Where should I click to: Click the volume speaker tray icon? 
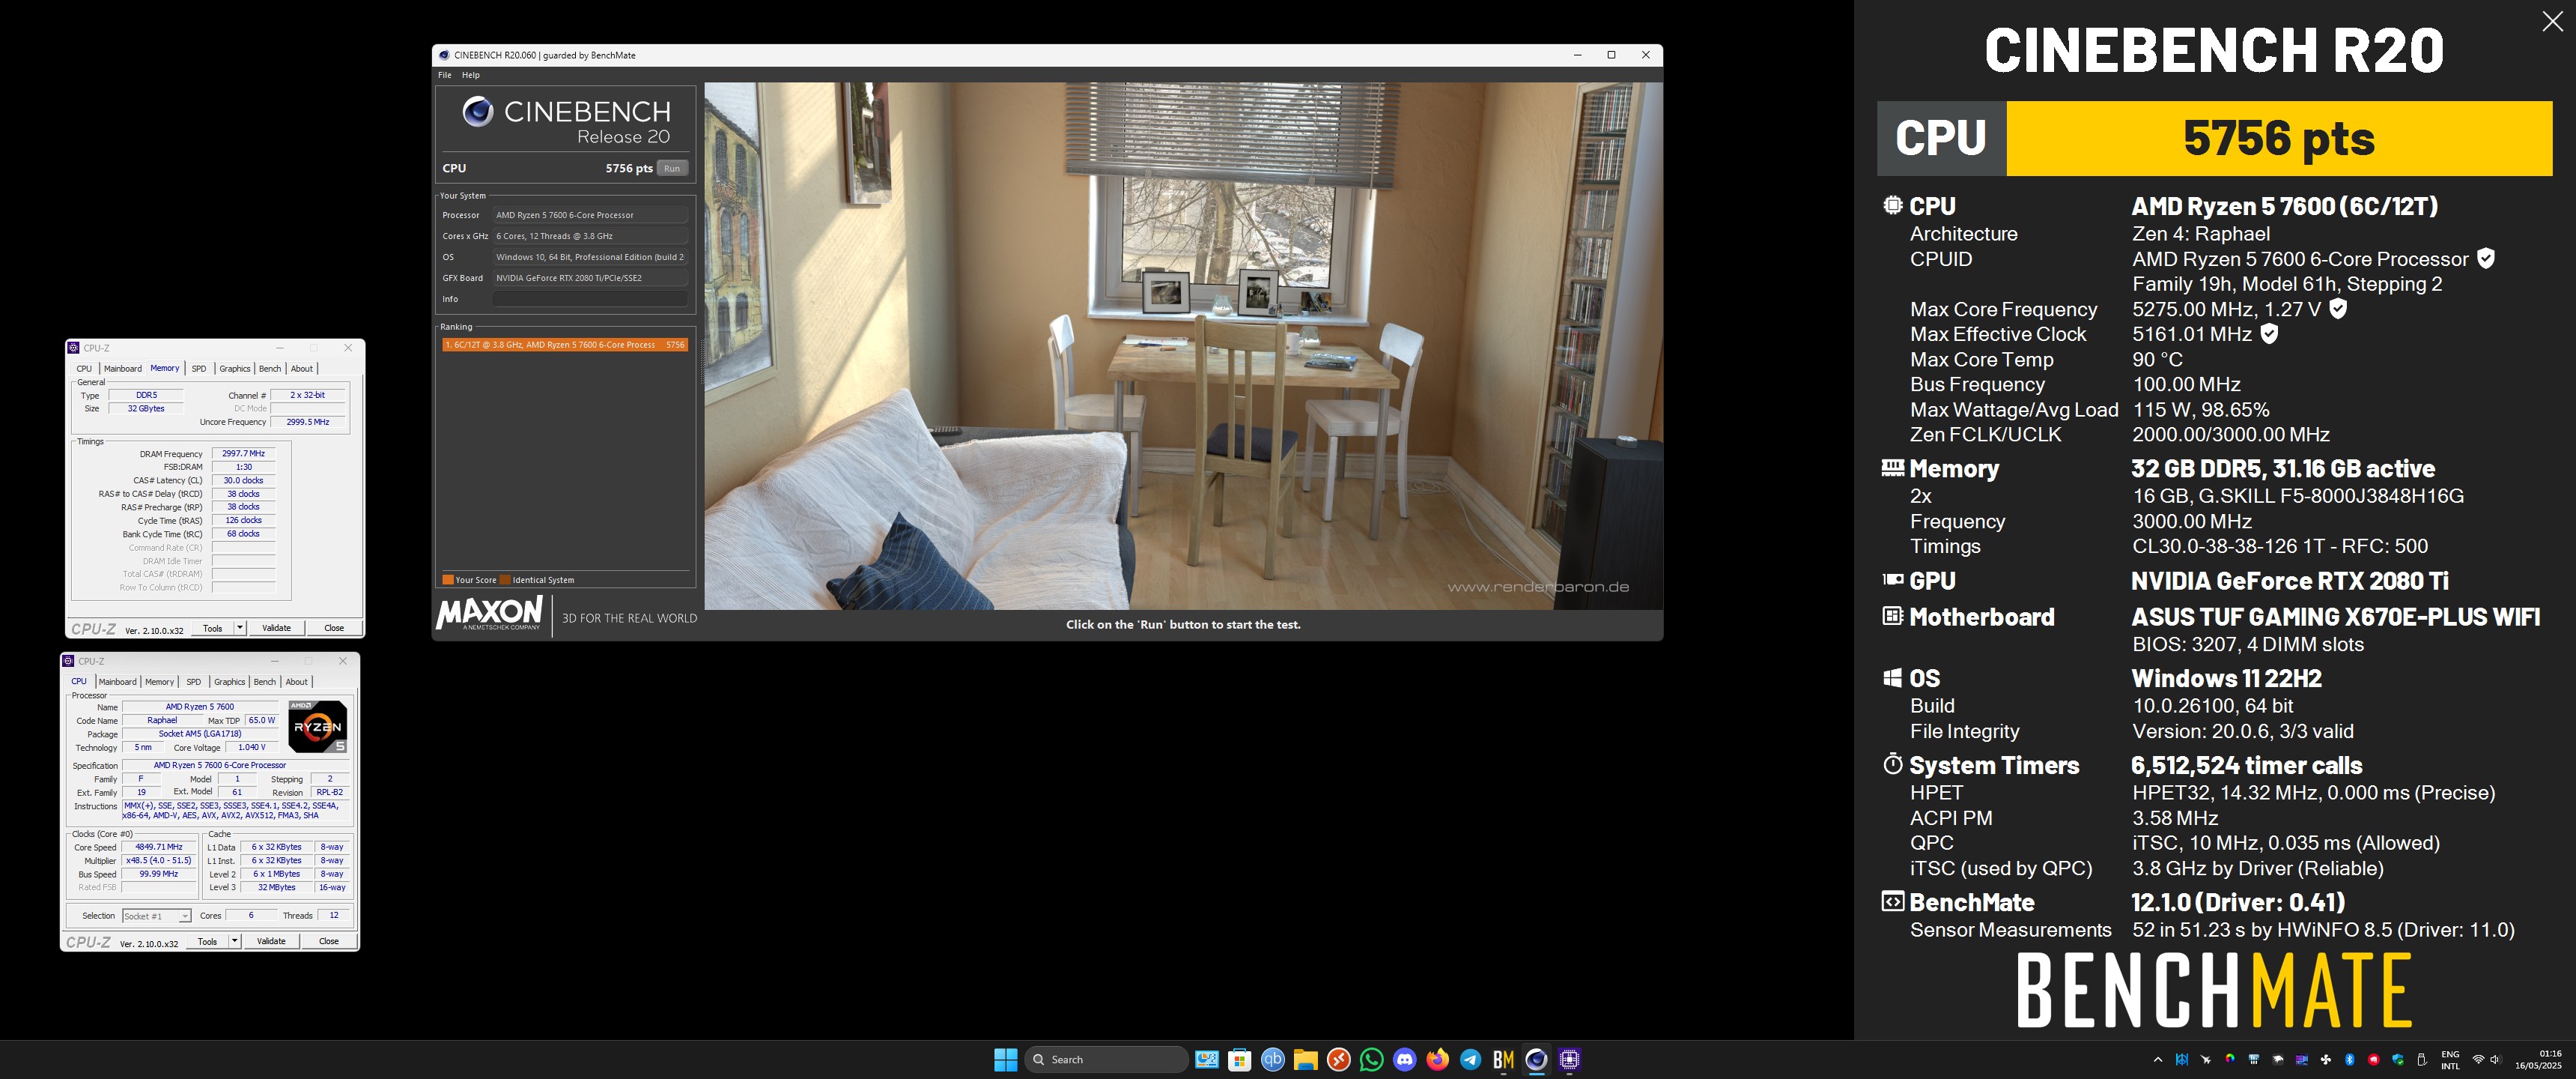point(2496,1059)
